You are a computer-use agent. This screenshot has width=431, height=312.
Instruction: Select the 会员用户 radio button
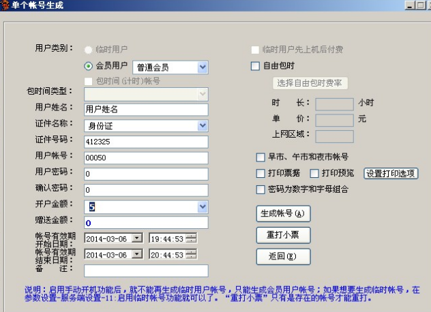point(88,66)
